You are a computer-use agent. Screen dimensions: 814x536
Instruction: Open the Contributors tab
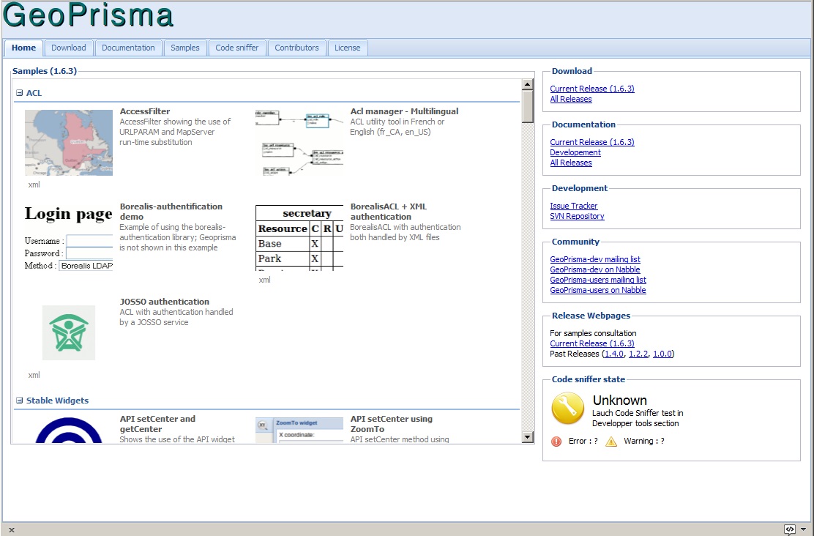296,48
